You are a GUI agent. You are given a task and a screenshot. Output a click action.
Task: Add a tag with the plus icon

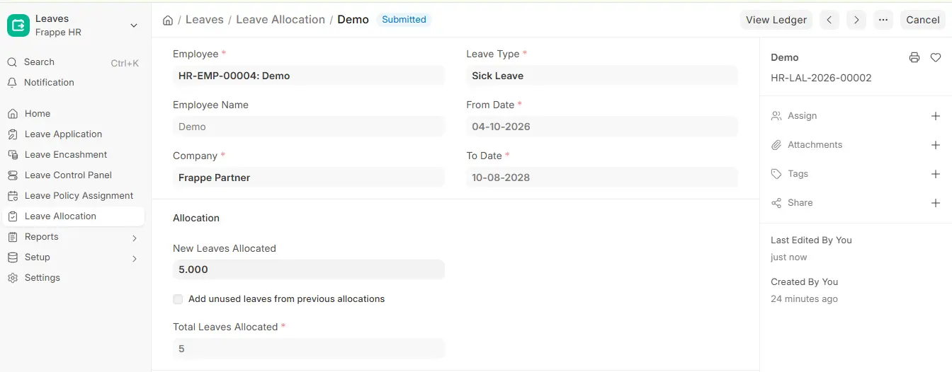(936, 174)
